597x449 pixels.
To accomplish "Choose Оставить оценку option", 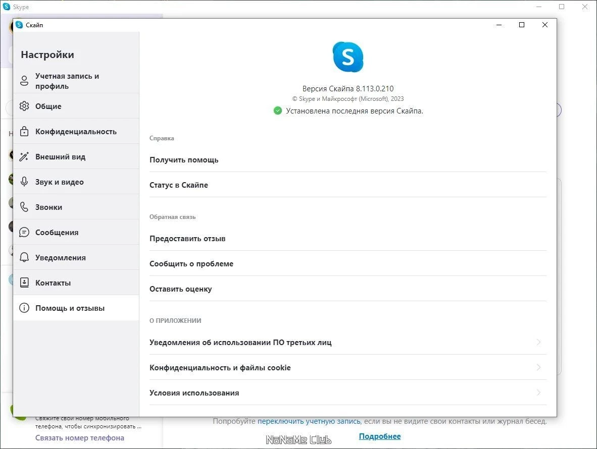I will 348,289.
